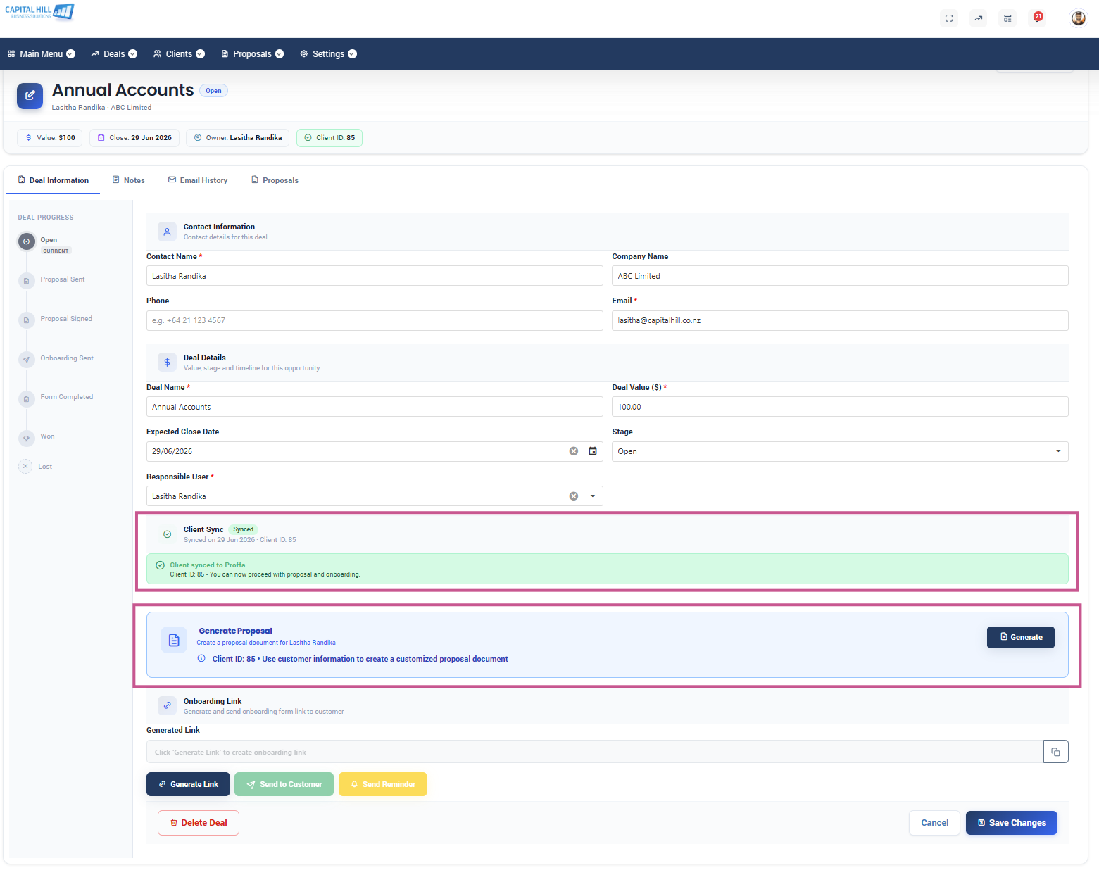Open the trending arrow icon in top bar
Viewport: 1099px width, 875px height.
(x=979, y=18)
